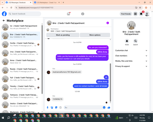This screenshot has height=122, width=153.
Task: Open the Jessica conversation
Action: (21, 105)
